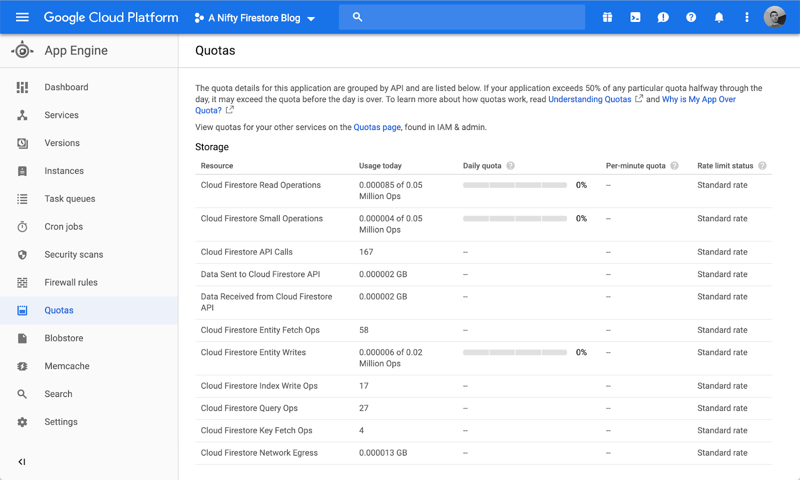Select Cloud Firestore API Calls row label
The image size is (800, 480).
click(246, 252)
